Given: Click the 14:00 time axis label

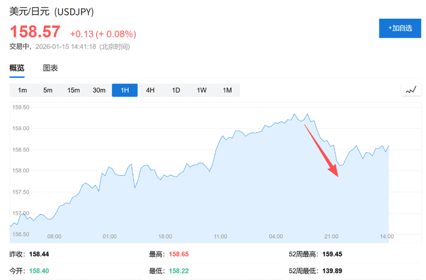Looking at the screenshot, I should [386, 236].
